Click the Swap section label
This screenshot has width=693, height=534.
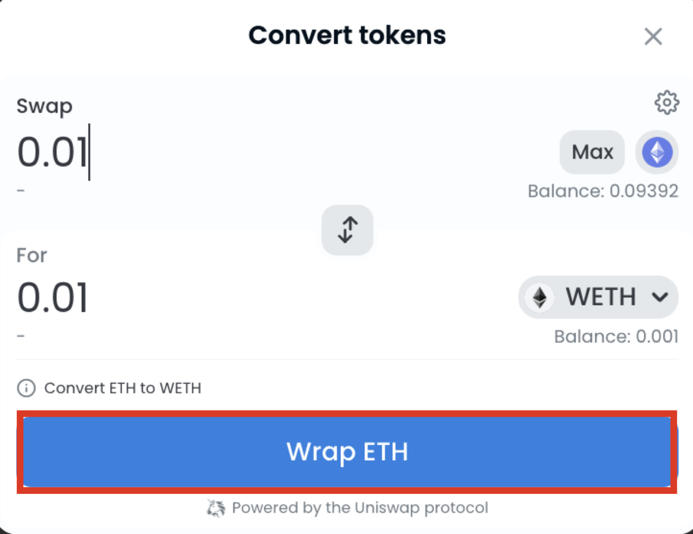point(44,106)
